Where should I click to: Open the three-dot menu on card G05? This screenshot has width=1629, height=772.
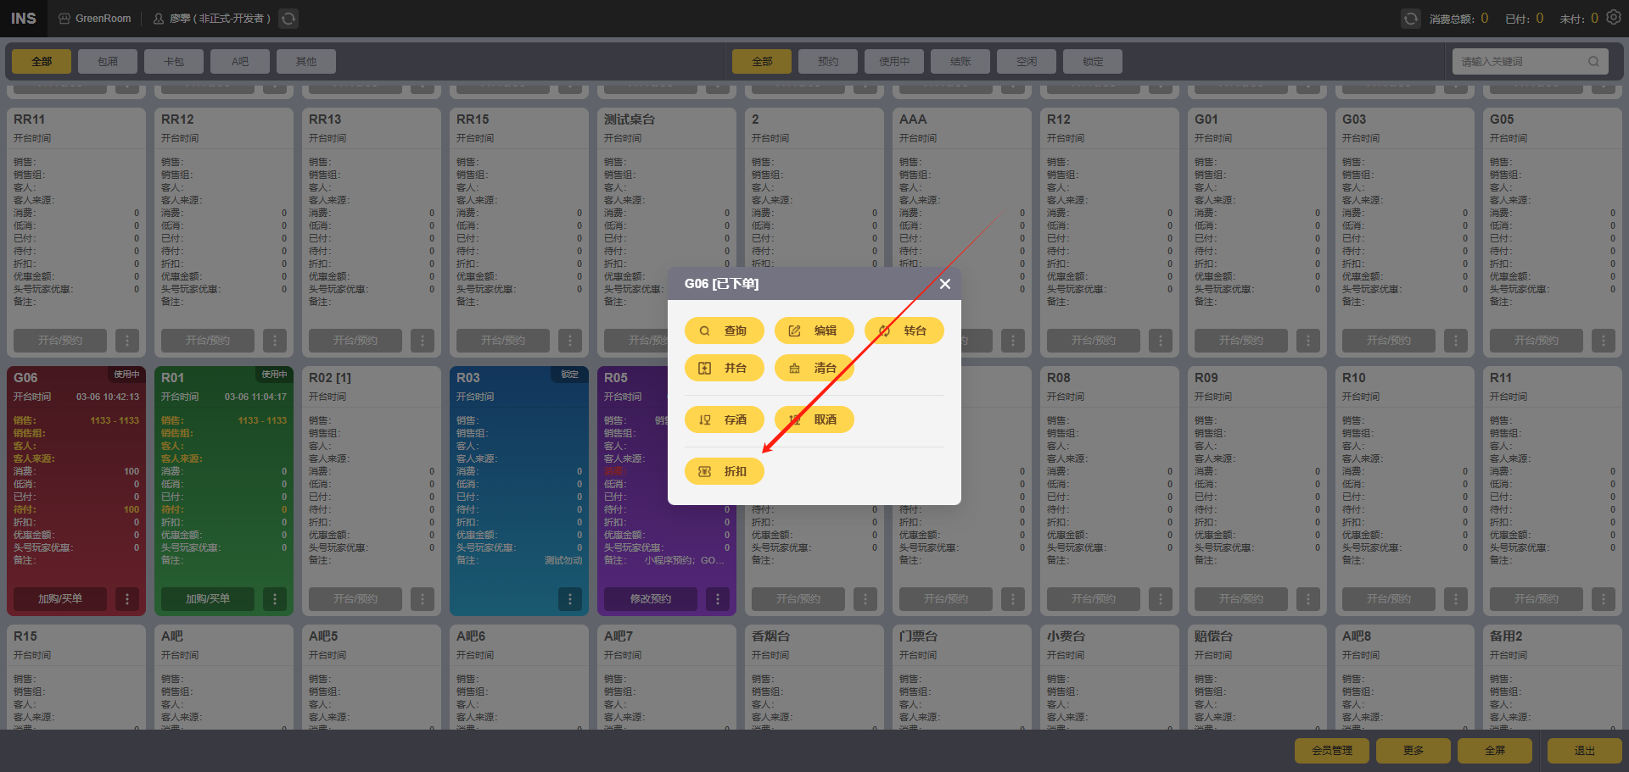(1604, 341)
